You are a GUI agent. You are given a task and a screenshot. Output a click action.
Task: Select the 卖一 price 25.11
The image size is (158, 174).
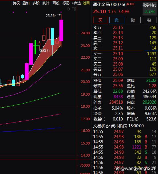118,48
